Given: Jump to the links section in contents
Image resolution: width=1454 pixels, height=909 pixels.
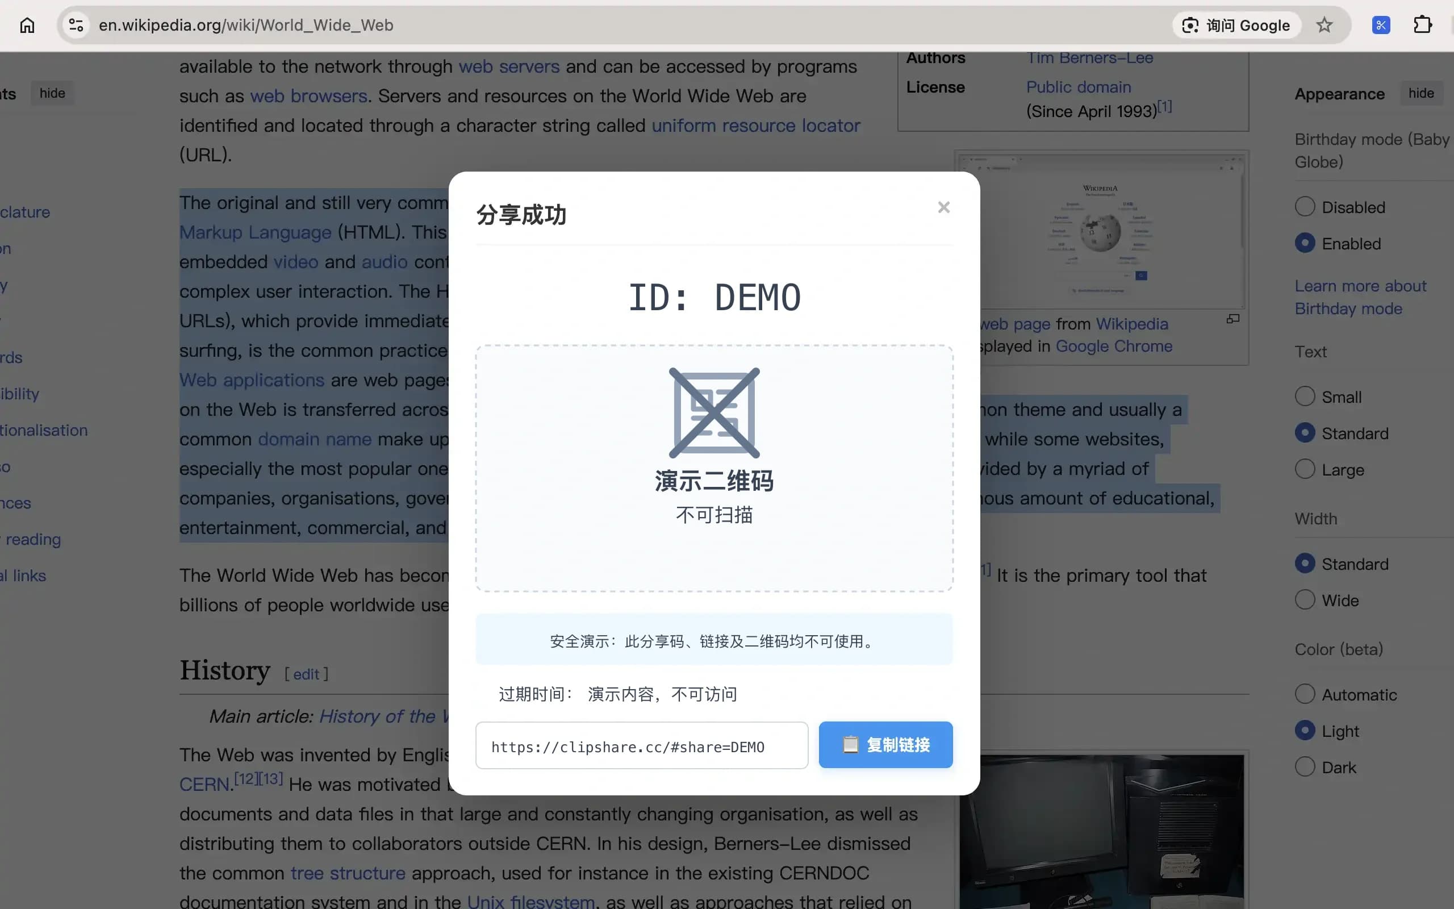Looking at the screenshot, I should click(x=23, y=576).
